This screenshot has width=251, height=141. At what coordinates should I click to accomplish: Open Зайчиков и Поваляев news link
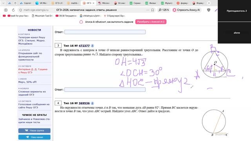(34, 121)
